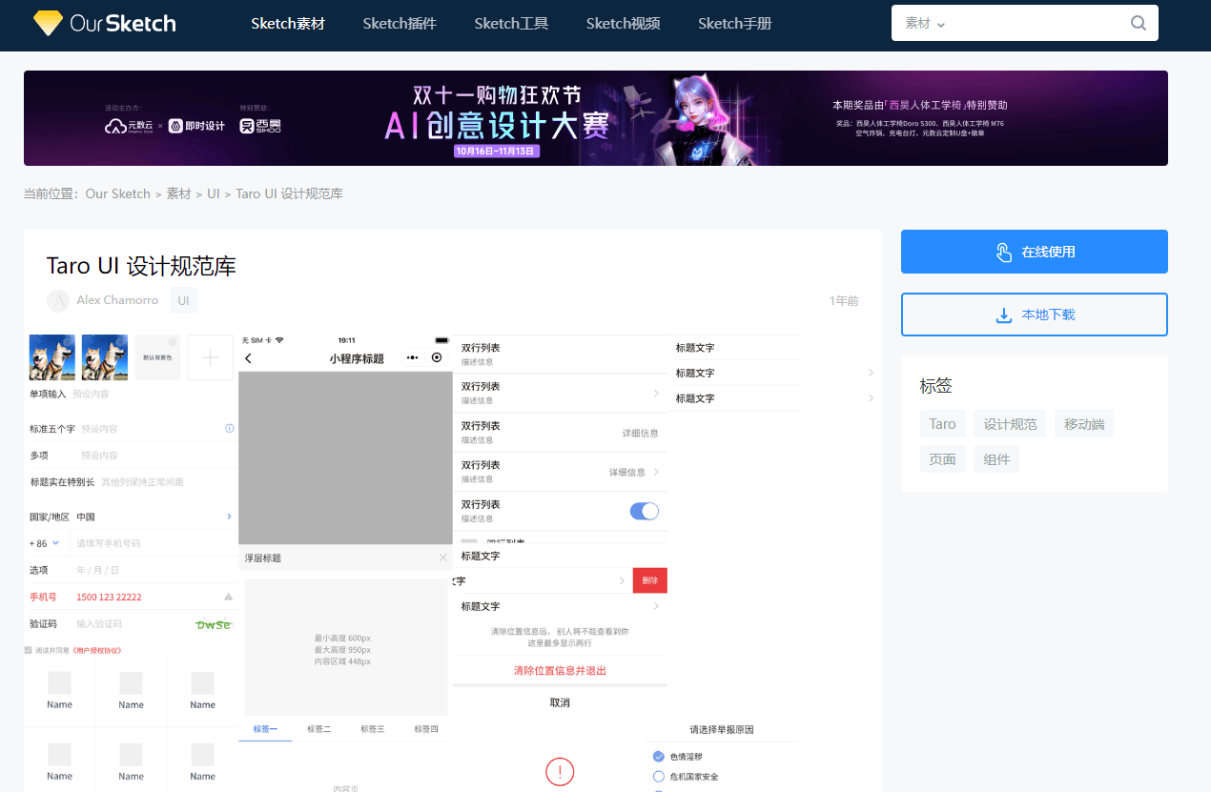Select the 危机国家安全 radio option
This screenshot has height=792, width=1211.
(x=658, y=777)
